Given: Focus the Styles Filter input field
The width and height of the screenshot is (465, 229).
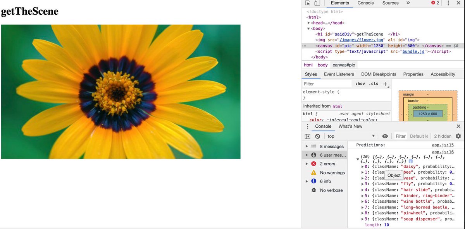Looking at the screenshot, I should pos(327,84).
